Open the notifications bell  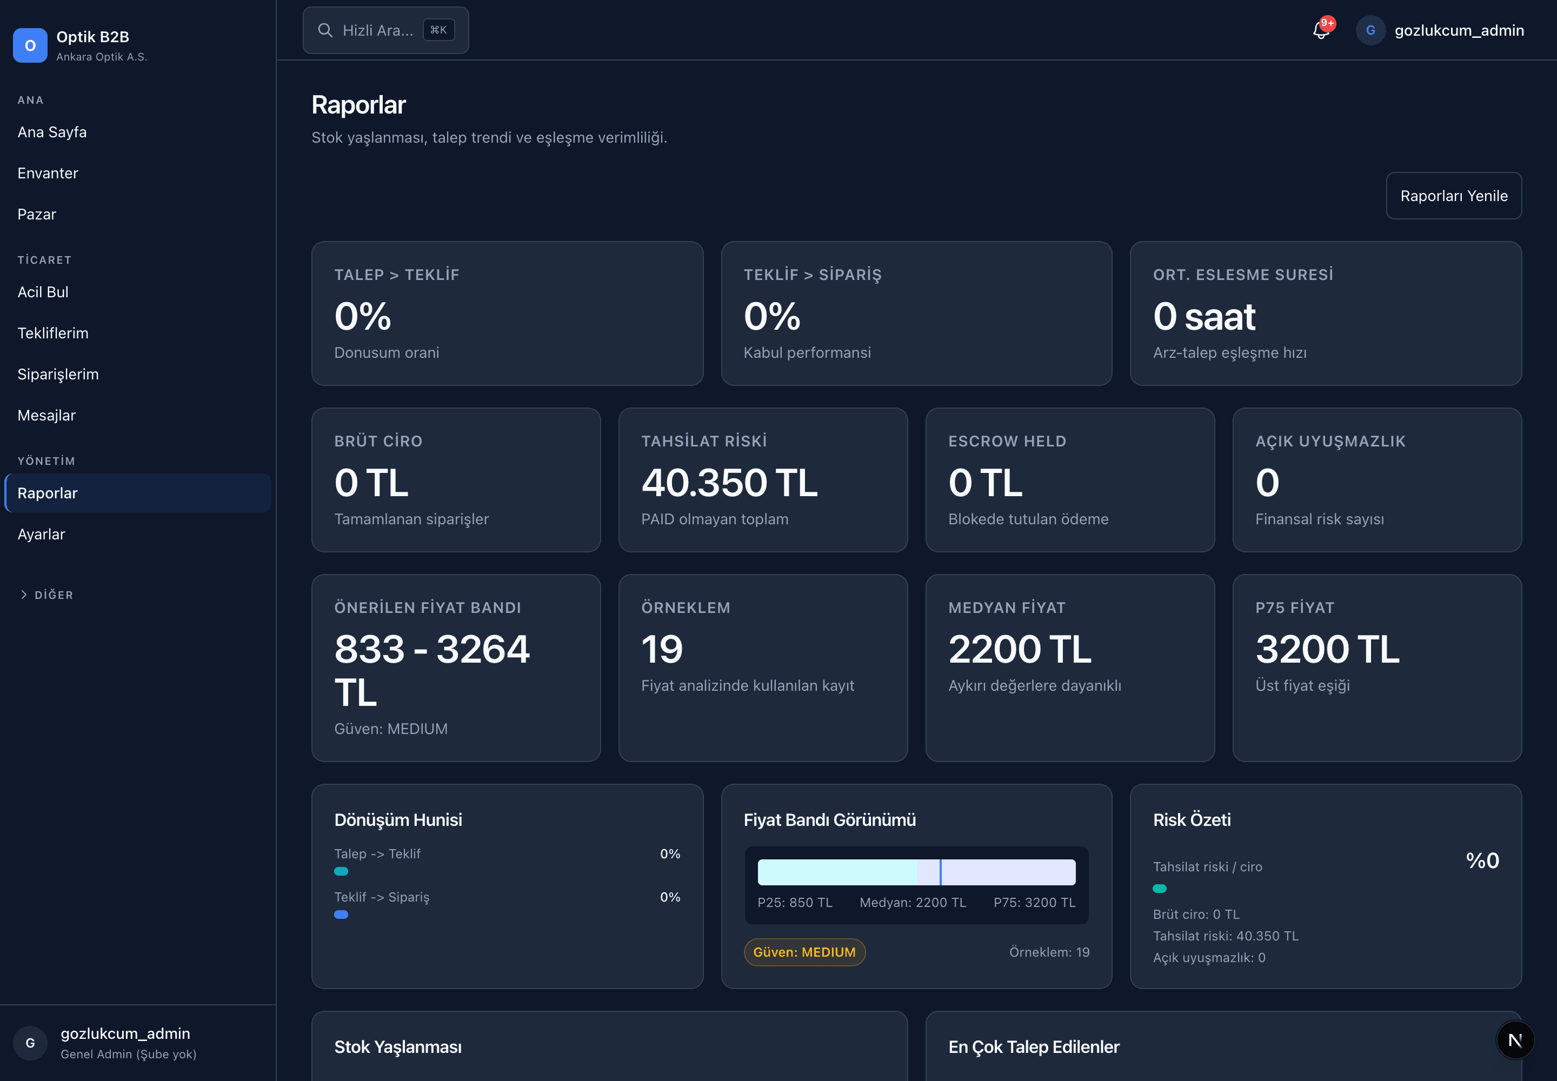coord(1321,30)
